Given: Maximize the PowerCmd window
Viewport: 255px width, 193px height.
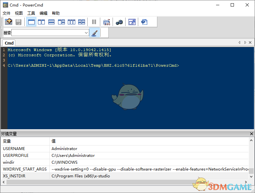Looking at the screenshot, I should (x=232, y=5).
